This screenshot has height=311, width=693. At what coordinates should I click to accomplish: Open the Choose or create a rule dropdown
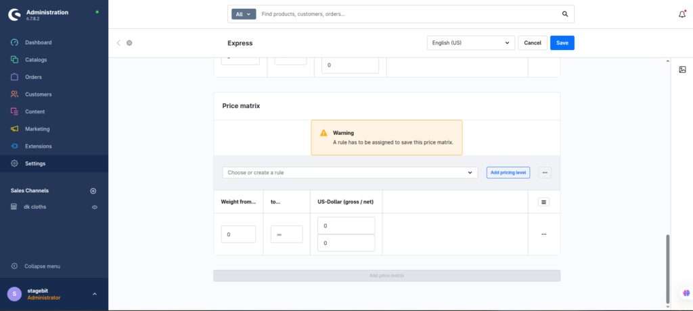click(350, 173)
